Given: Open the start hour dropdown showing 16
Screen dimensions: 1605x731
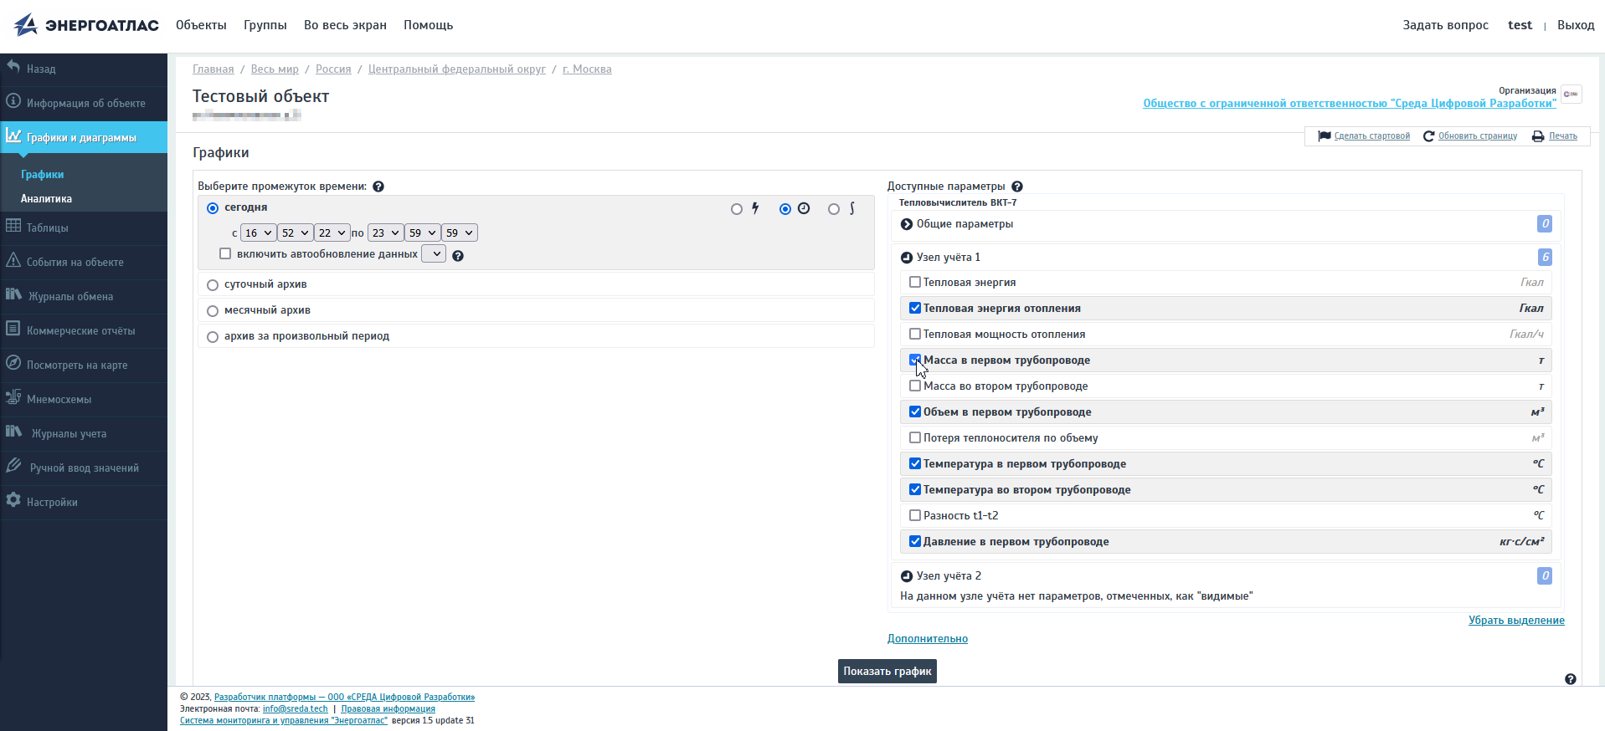Looking at the screenshot, I should pyautogui.click(x=258, y=233).
